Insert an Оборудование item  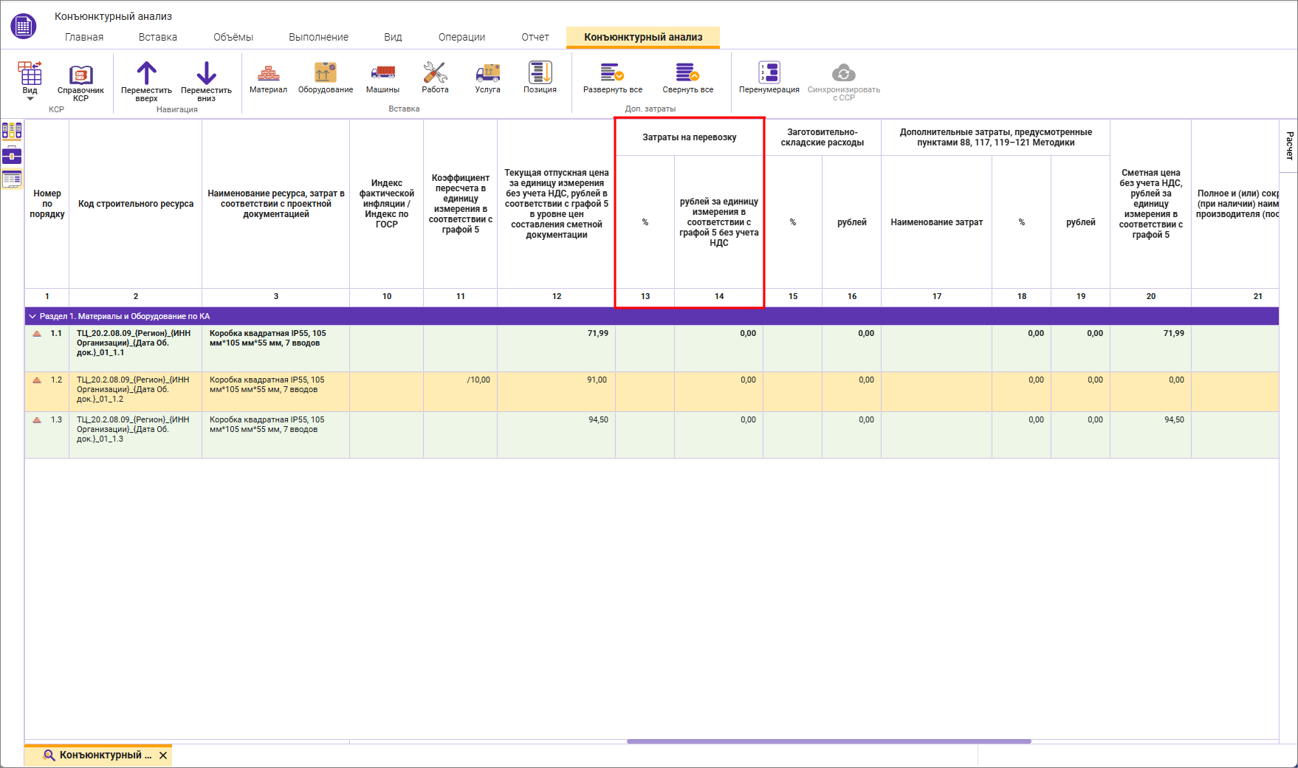326,78
